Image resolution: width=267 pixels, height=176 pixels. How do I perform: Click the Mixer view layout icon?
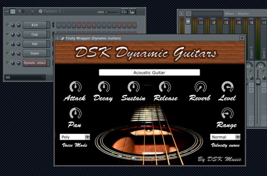coord(188,14)
